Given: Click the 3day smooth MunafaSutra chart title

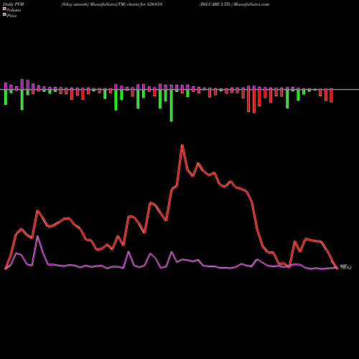Looking at the screenshot, I should (111, 4).
